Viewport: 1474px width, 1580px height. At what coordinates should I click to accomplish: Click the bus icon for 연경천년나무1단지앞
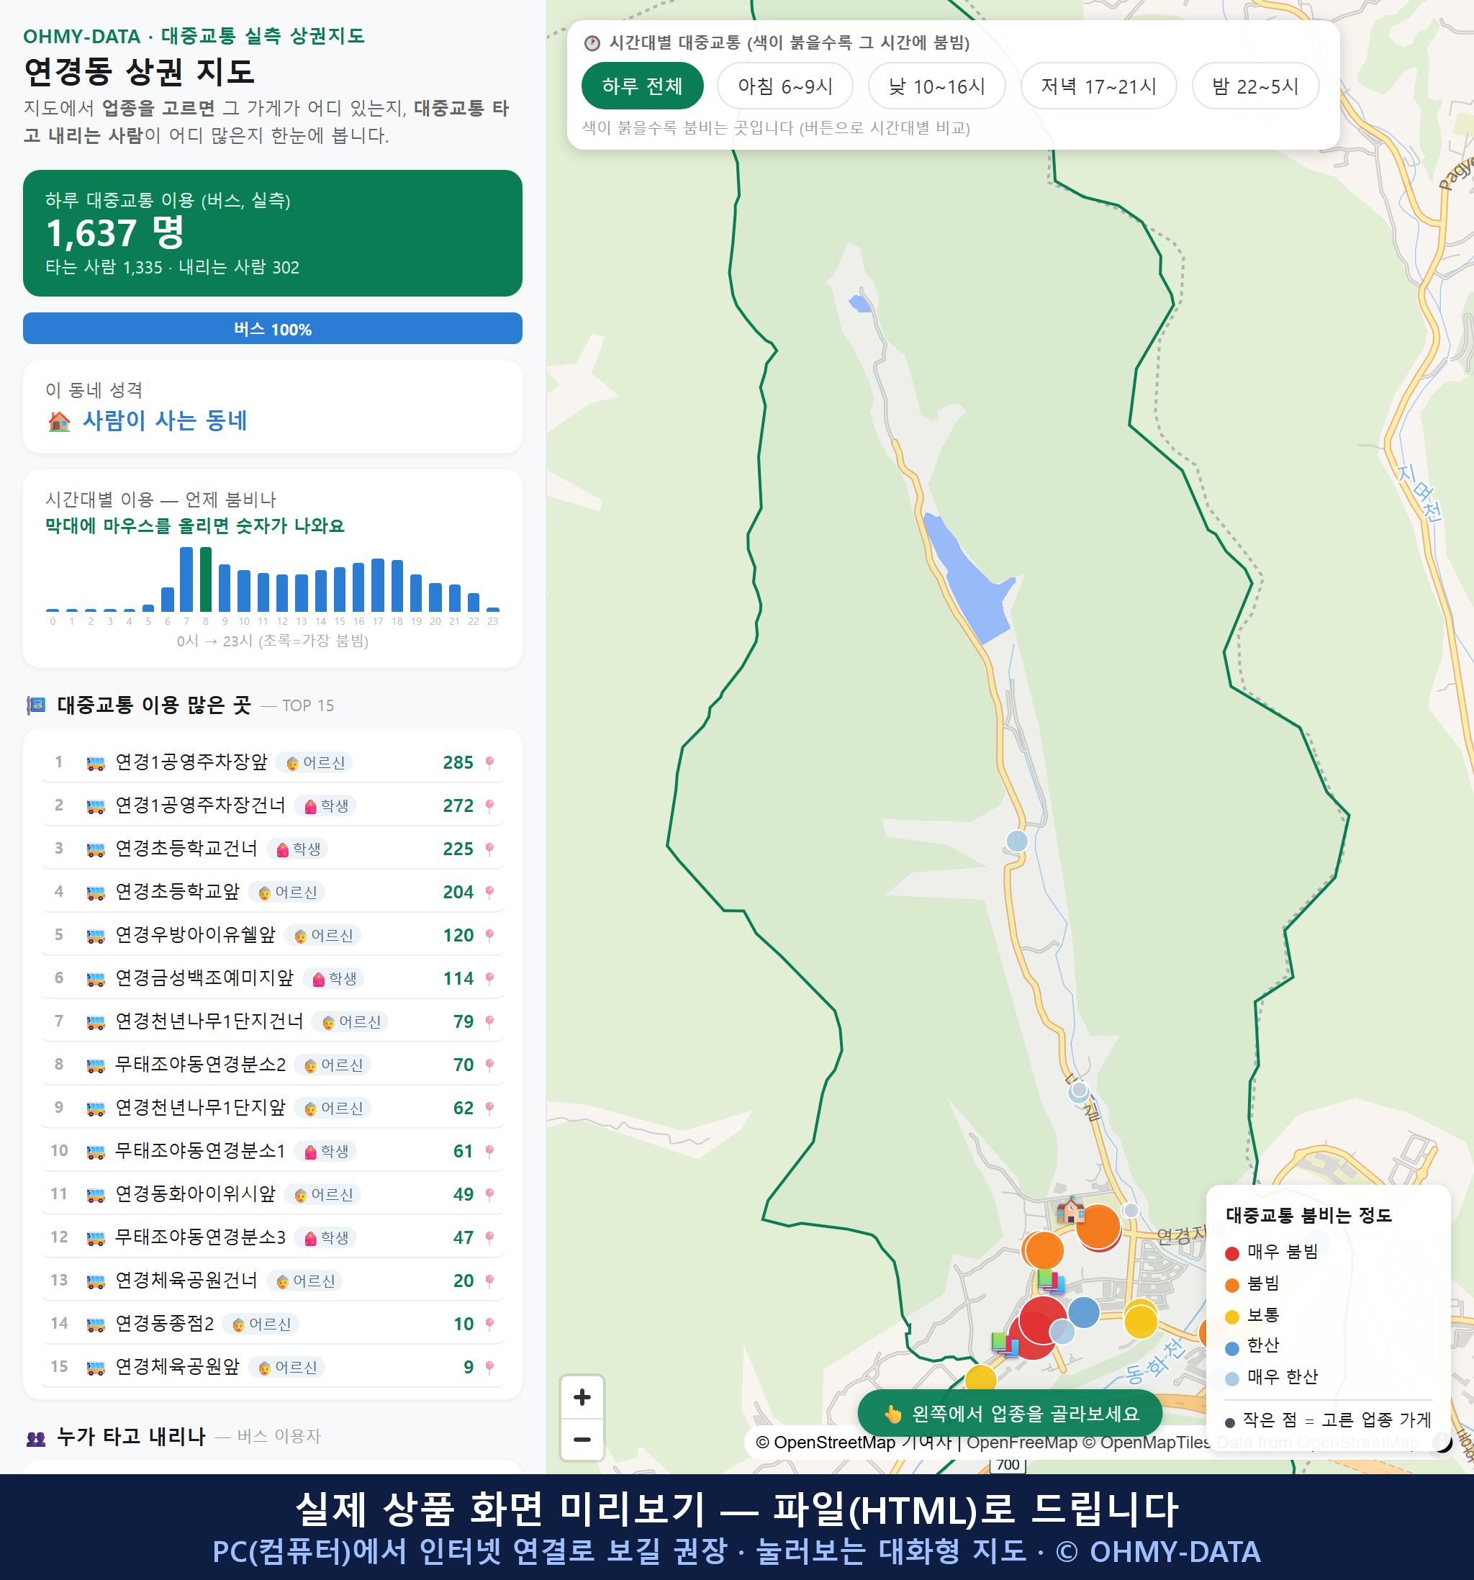point(95,1109)
